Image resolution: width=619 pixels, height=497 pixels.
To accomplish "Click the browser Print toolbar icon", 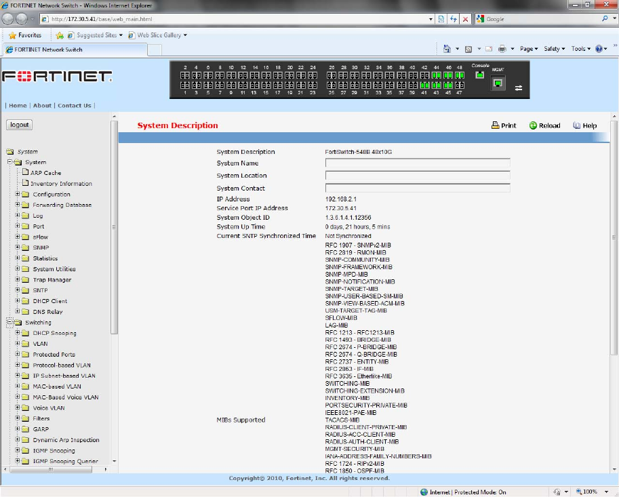I will point(502,49).
